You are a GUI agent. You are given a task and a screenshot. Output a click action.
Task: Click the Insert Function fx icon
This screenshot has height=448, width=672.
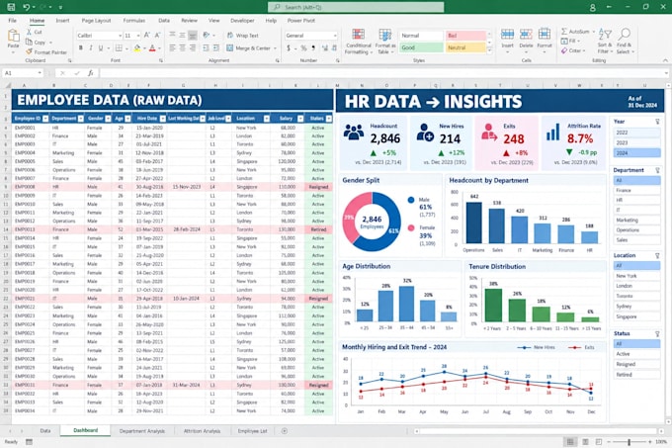pos(91,73)
